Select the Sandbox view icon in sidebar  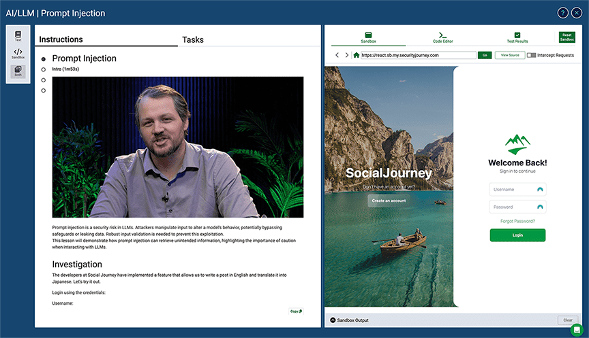pos(18,53)
